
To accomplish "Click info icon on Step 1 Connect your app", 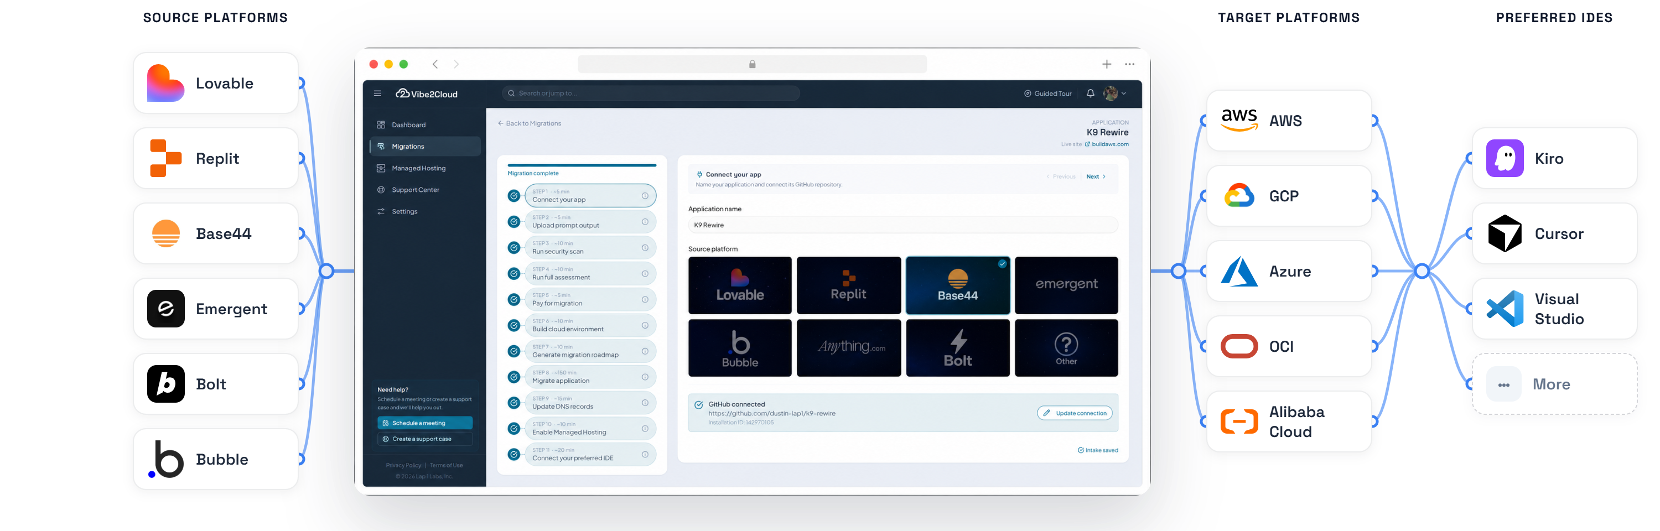I will point(645,196).
